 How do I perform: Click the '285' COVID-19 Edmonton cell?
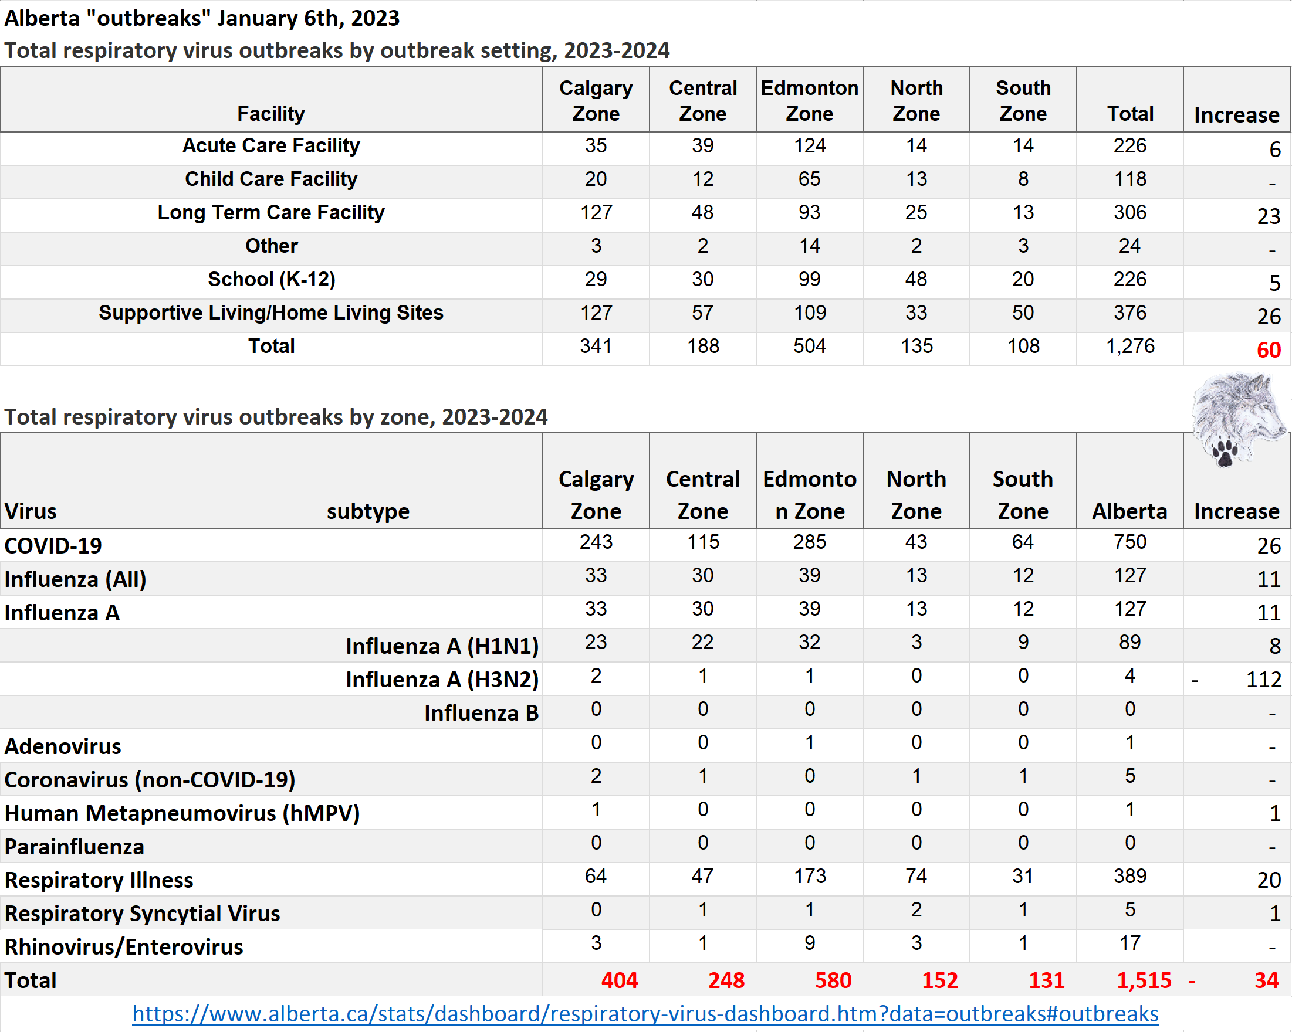(810, 542)
